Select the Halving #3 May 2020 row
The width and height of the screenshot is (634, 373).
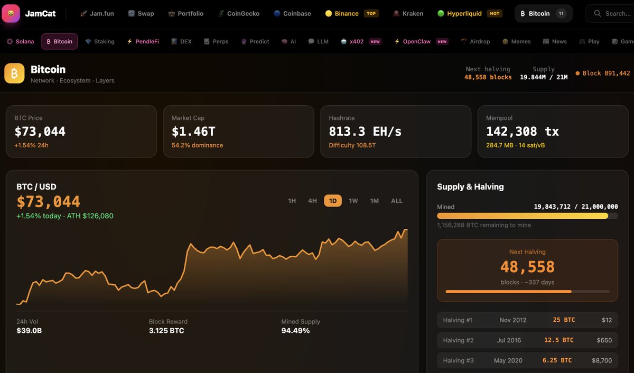(527, 360)
